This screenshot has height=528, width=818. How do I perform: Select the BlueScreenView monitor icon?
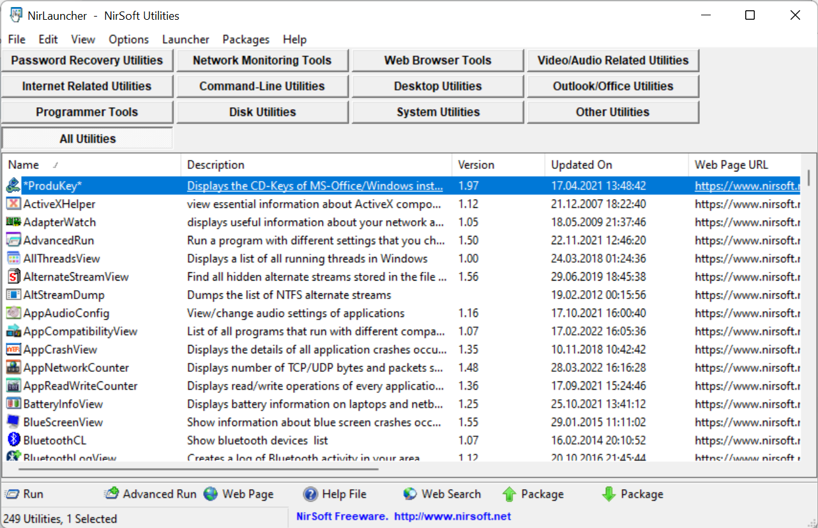[x=13, y=422]
